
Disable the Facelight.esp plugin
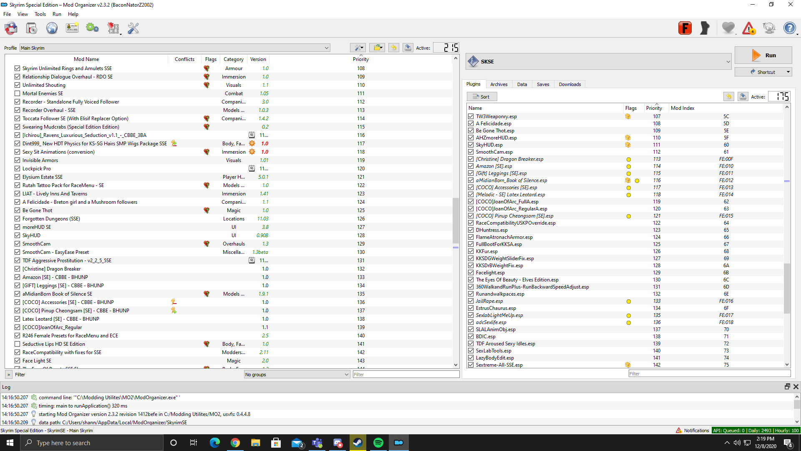(471, 273)
